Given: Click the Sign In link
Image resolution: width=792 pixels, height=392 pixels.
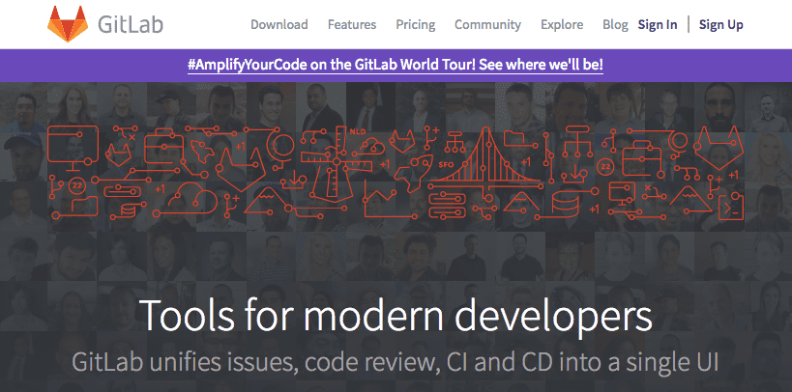Looking at the screenshot, I should tap(658, 25).
